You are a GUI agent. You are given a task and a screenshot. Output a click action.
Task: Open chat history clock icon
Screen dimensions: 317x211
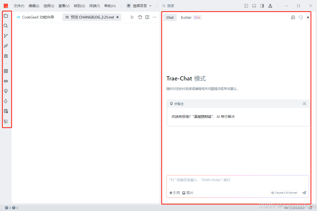(301, 17)
